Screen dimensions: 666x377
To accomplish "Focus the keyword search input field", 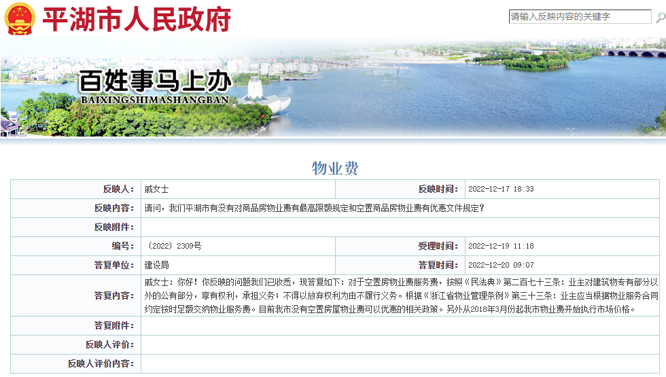I will tap(580, 16).
